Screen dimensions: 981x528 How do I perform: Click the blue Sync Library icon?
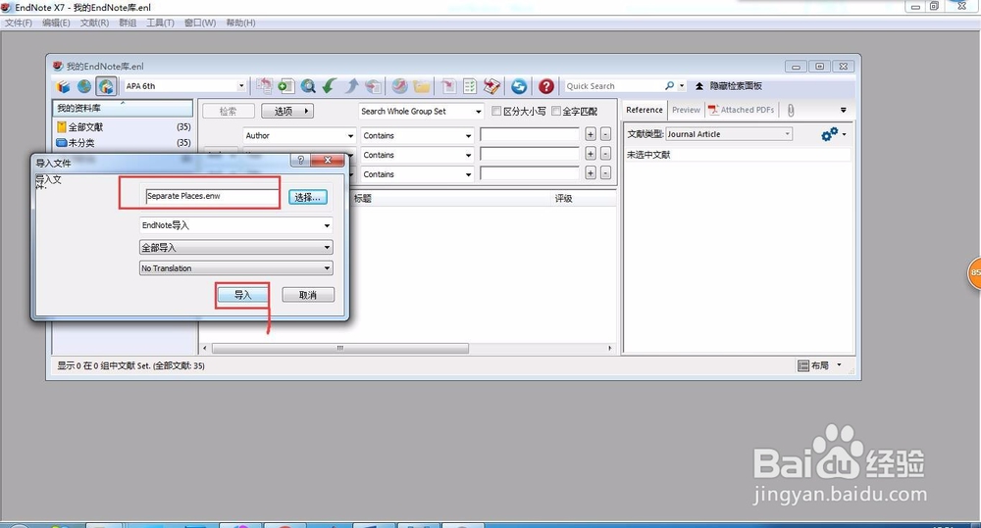(x=519, y=86)
